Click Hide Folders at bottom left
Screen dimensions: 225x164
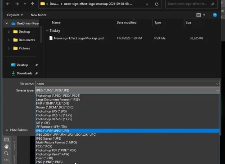point(17,130)
